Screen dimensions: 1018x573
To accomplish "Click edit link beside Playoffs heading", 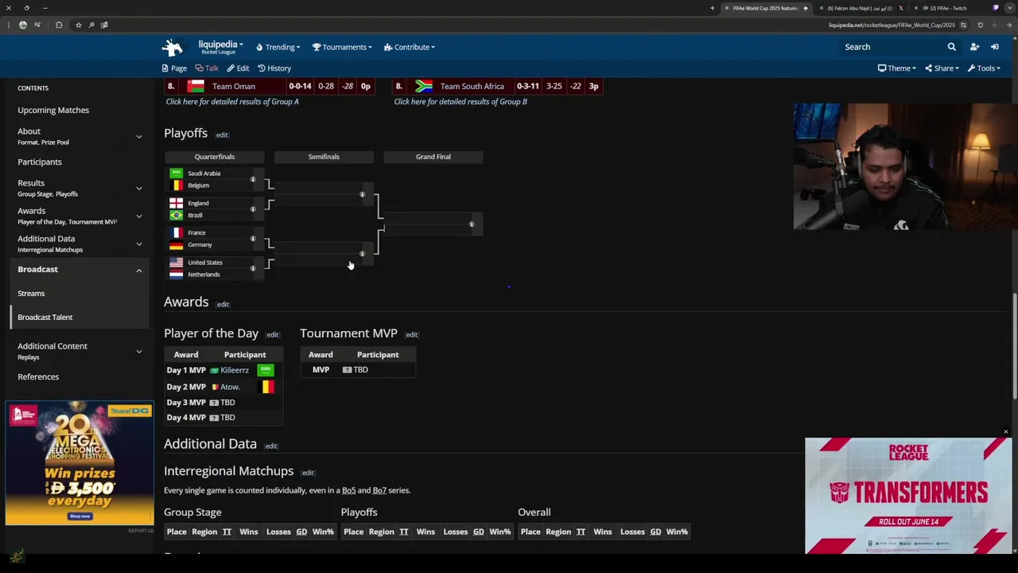I will (222, 135).
